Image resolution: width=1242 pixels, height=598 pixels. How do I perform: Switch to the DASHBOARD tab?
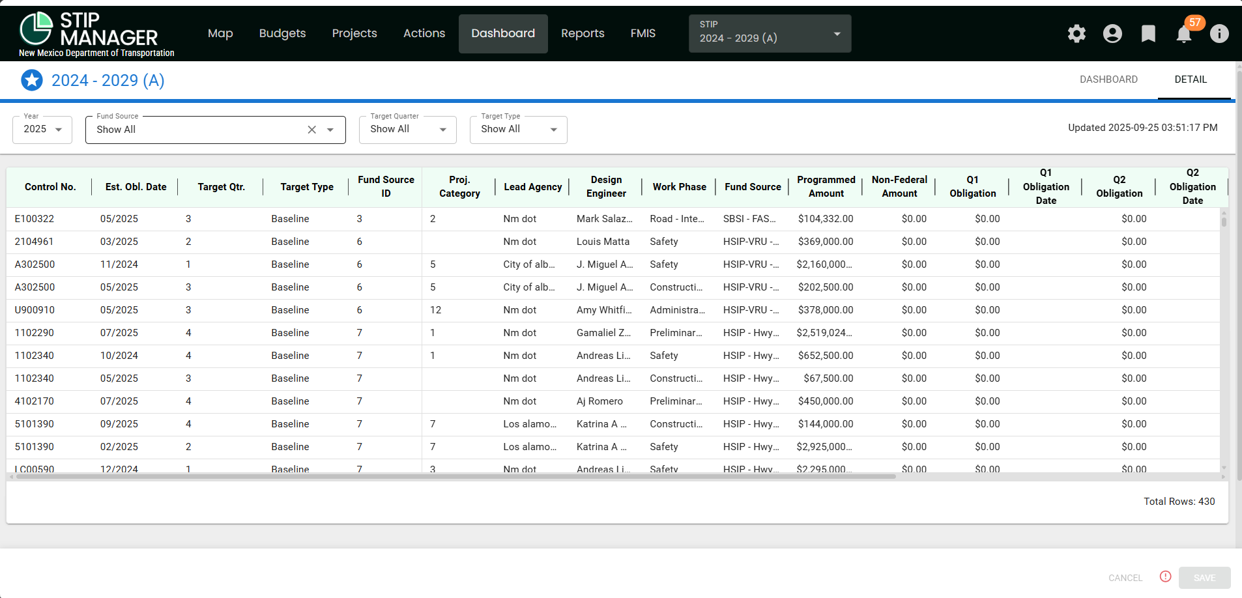(1108, 79)
